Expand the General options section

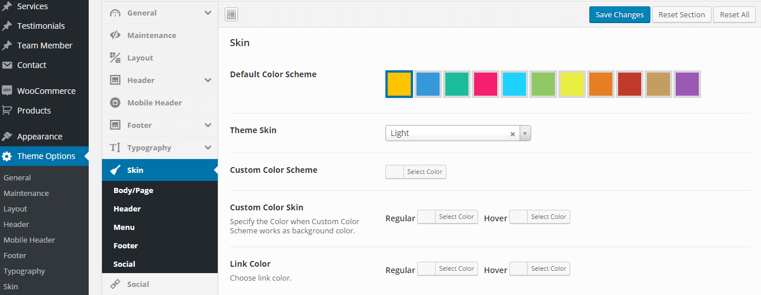coord(208,13)
